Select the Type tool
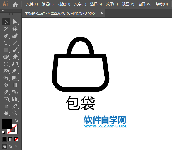 pos(6,43)
